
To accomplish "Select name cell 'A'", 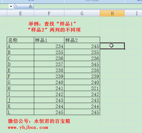I will [x=21, y=46].
